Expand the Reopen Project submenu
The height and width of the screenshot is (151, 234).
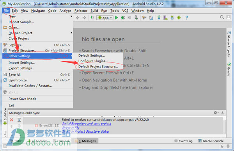click(x=37, y=33)
